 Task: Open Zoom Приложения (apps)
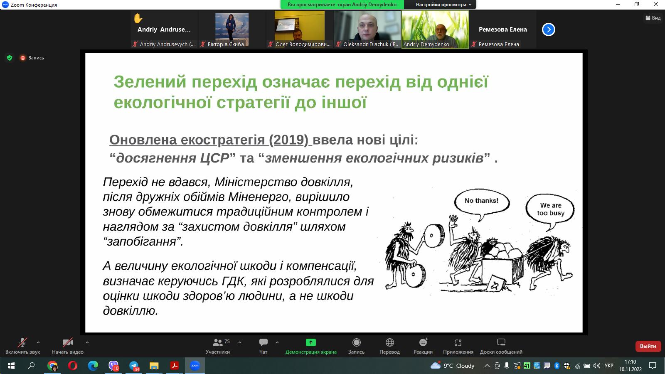pyautogui.click(x=457, y=346)
